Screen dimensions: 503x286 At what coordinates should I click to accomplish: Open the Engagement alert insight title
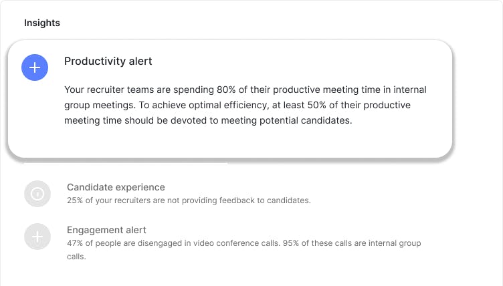[106, 230]
